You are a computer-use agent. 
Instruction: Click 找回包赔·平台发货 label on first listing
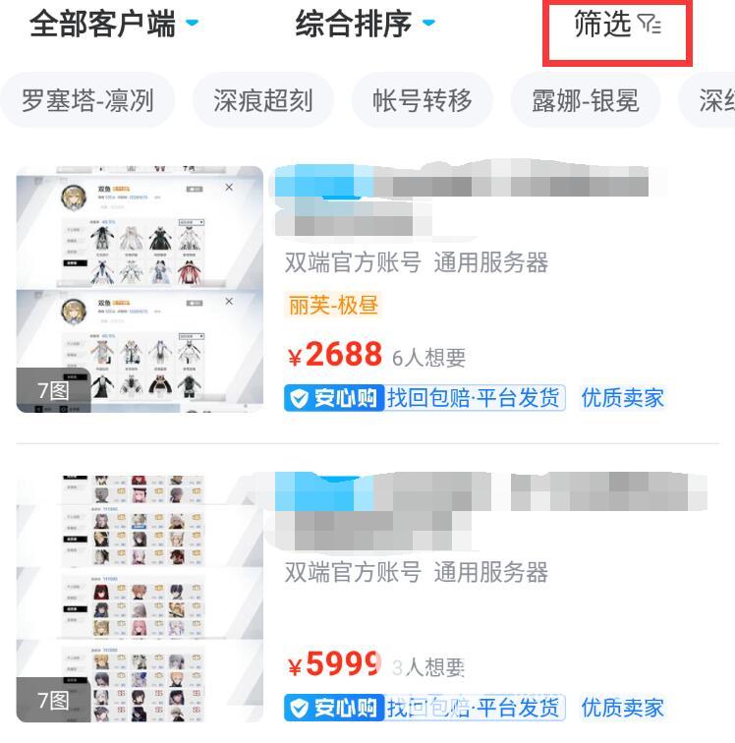(474, 398)
